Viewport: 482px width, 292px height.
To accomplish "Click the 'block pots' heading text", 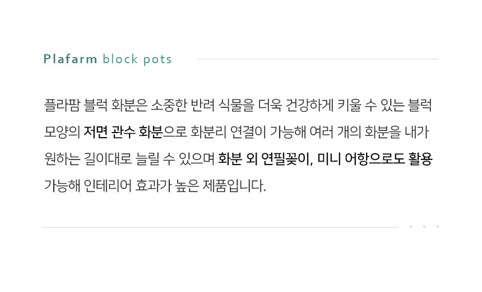I will point(137,59).
